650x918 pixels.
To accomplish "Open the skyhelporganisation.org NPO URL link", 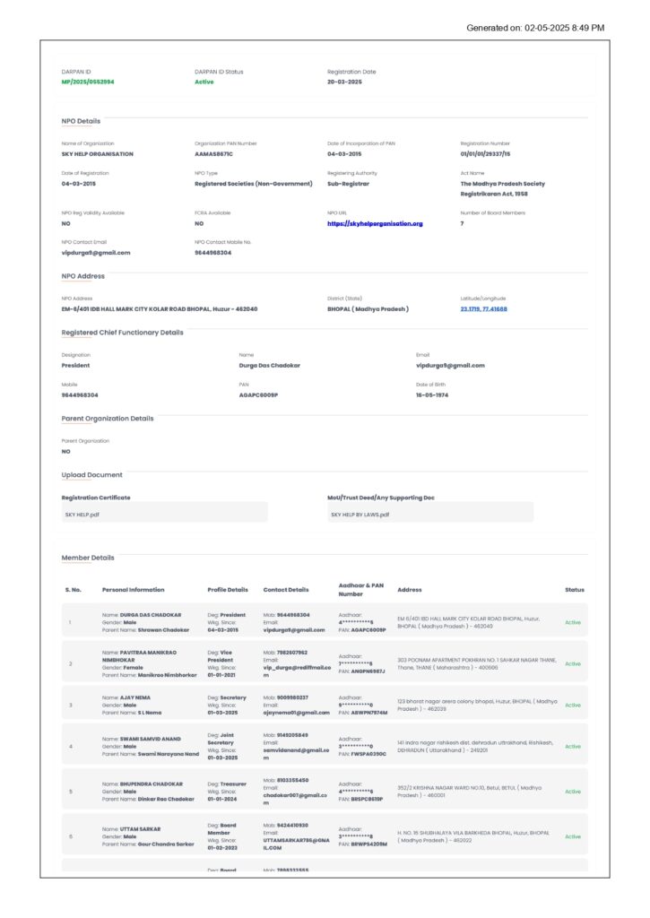I will click(x=374, y=223).
